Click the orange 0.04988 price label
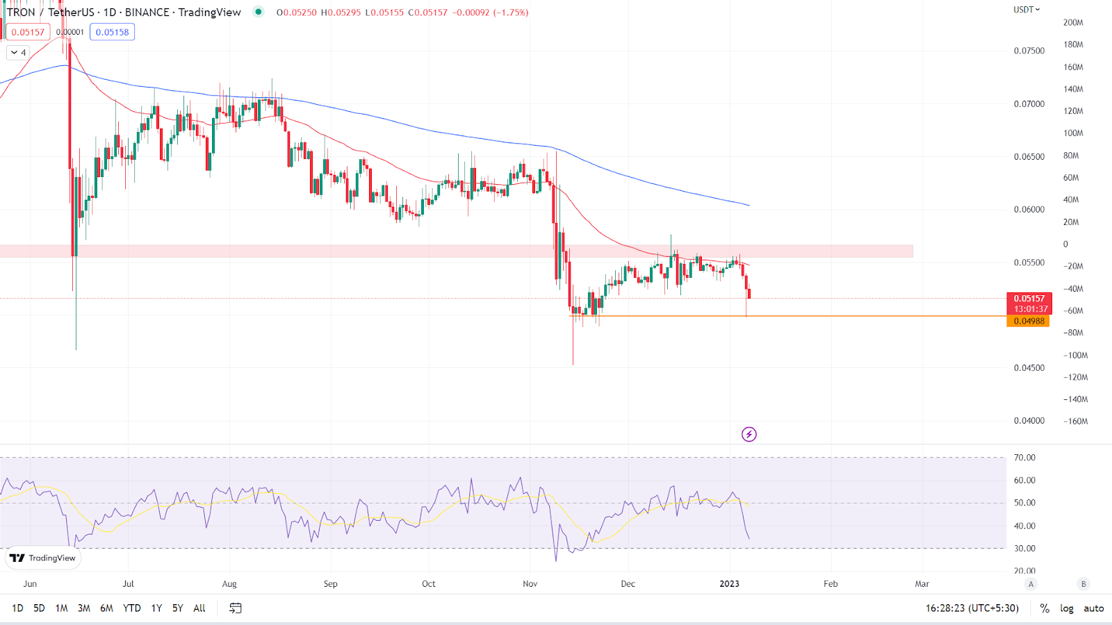The width and height of the screenshot is (1112, 625). [x=1028, y=321]
